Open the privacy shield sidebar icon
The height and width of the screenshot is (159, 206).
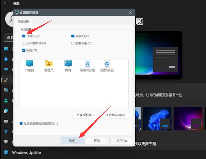(6, 142)
